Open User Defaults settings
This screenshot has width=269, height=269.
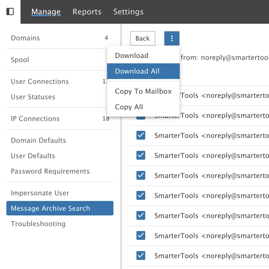60,156
